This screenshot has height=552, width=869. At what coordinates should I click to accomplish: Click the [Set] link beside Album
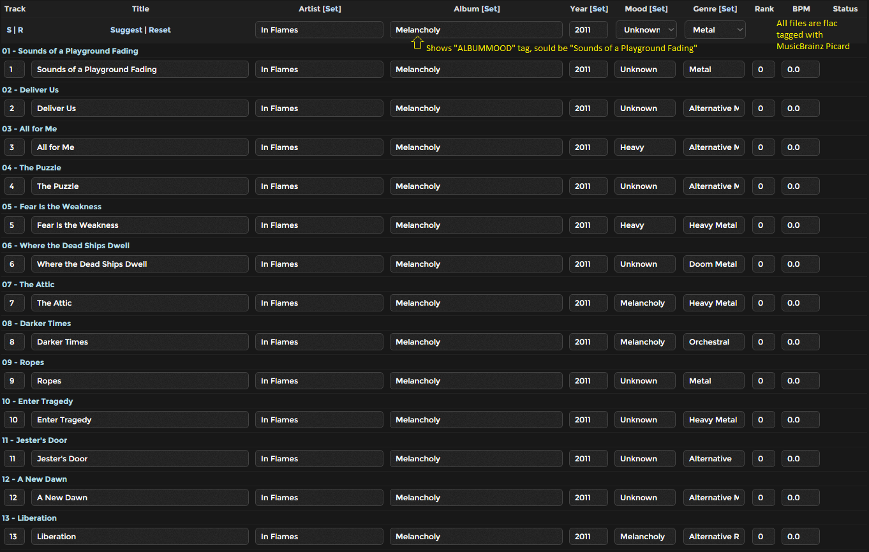click(x=491, y=9)
